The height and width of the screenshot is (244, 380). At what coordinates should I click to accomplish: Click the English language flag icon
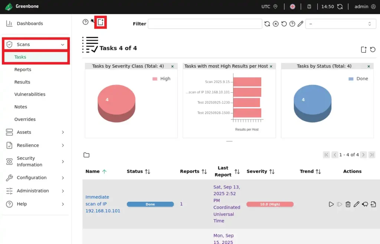click(292, 7)
